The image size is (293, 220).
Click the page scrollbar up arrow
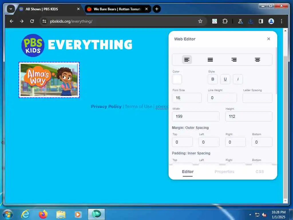click(x=285, y=30)
